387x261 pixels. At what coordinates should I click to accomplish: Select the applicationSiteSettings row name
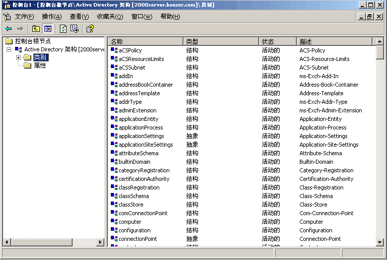[x=146, y=145]
